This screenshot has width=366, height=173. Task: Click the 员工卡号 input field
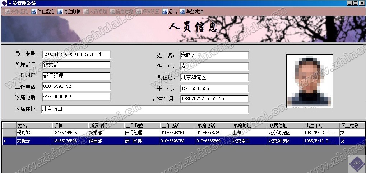click(76, 54)
